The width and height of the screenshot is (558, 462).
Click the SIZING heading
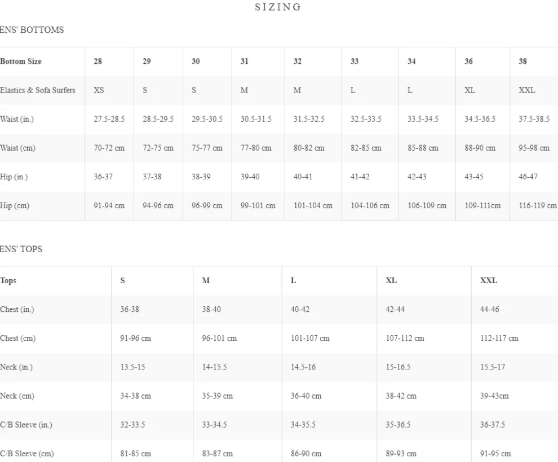click(x=278, y=7)
